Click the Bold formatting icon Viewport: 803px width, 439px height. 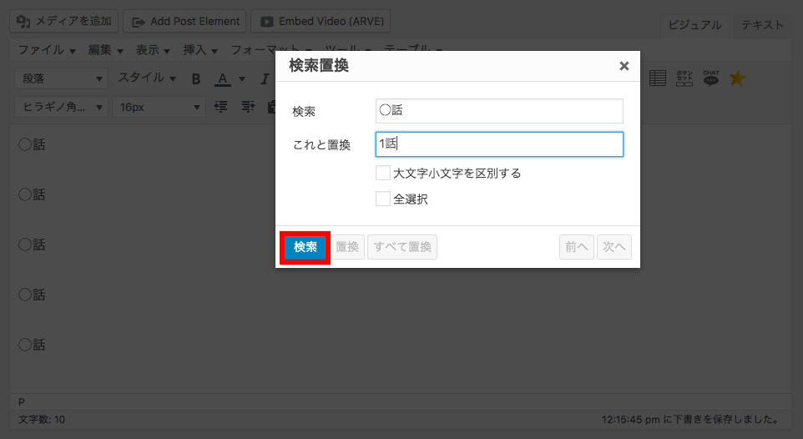[195, 79]
